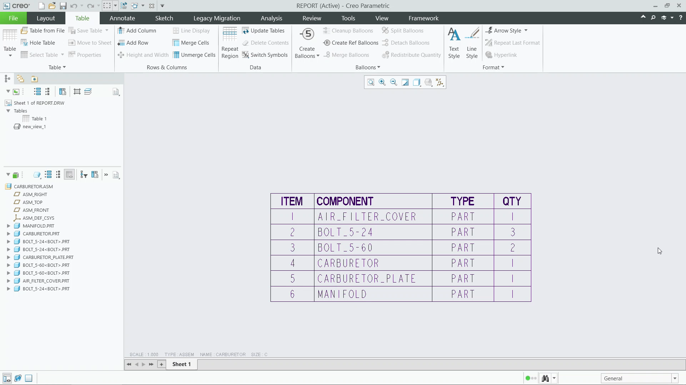This screenshot has height=385, width=686.
Task: Select Table 1 in the drawing tree
Action: click(39, 119)
